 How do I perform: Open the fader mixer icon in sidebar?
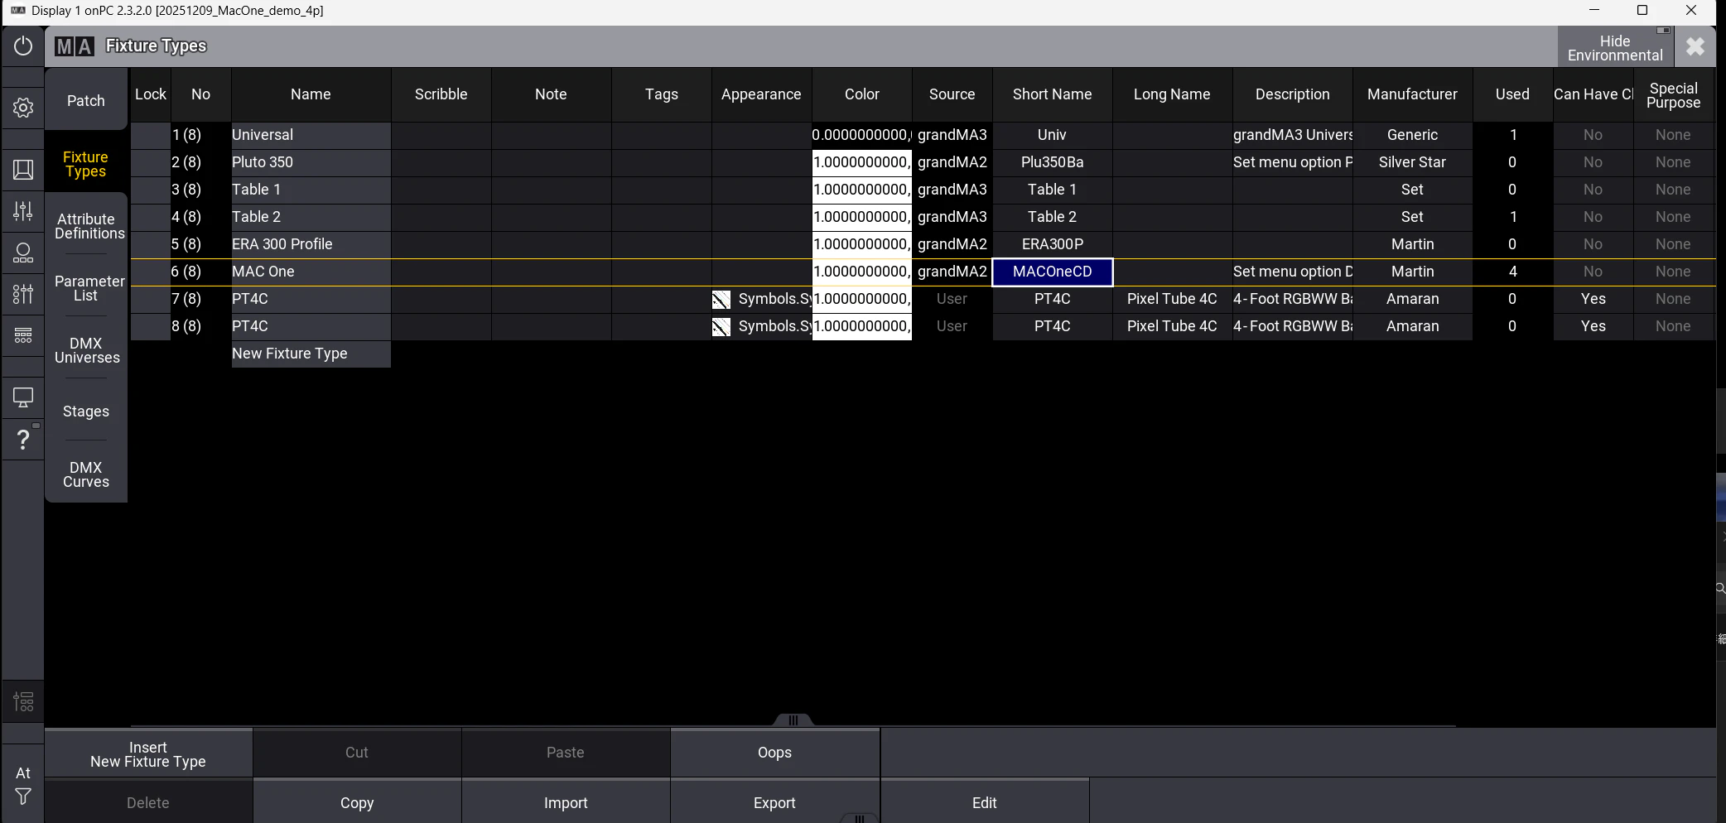pos(23,211)
